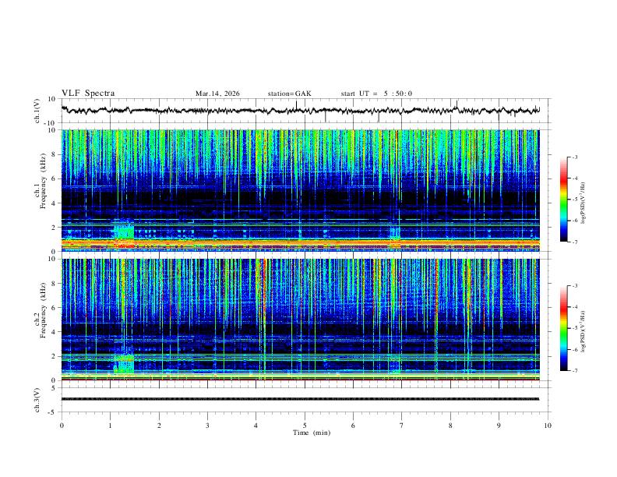Screen dimensions: 617x477
Task: Click the "-5" tick on ch.3(V) axis
Action: [x=53, y=412]
